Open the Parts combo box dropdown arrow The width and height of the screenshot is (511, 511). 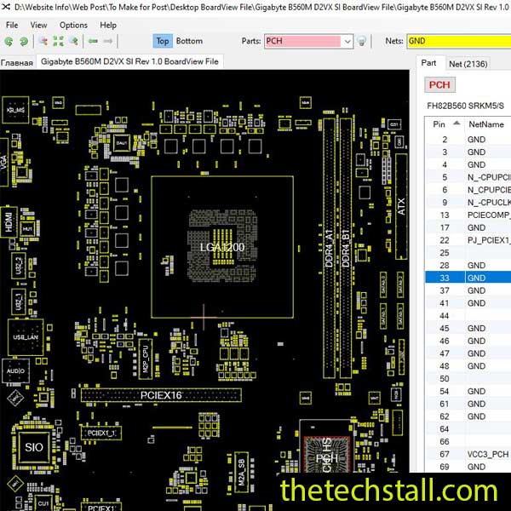coord(347,42)
